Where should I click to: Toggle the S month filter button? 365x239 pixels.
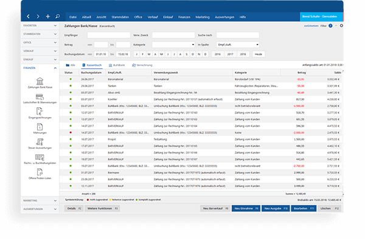[x=187, y=54]
